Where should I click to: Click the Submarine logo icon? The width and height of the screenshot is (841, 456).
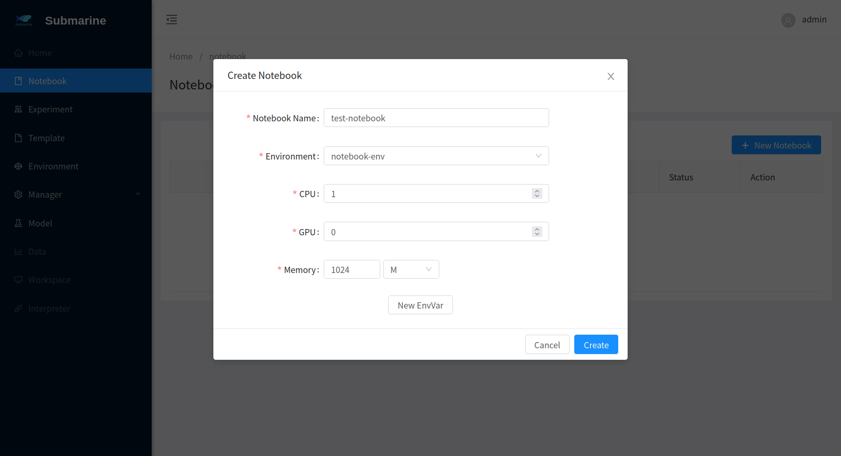pyautogui.click(x=24, y=20)
